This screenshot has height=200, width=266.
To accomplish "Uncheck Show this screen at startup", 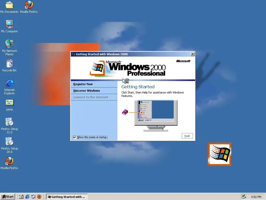I will [x=75, y=137].
